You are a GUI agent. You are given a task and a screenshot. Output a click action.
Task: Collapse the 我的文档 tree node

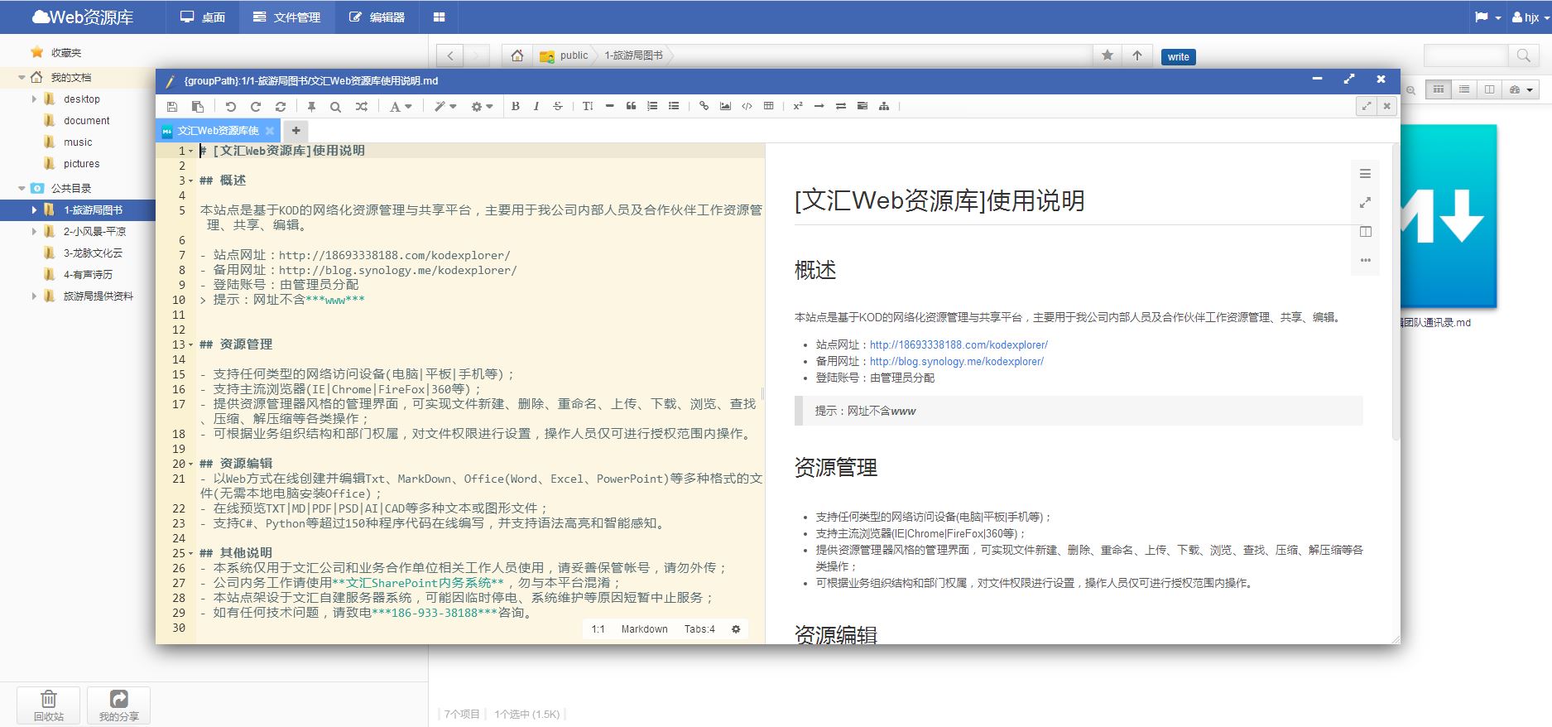(22, 78)
